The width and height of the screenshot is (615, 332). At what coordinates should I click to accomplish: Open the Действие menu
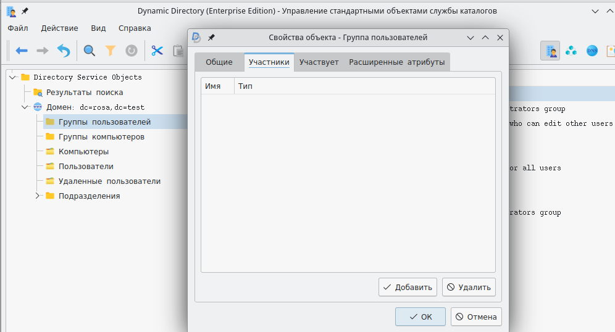click(59, 28)
